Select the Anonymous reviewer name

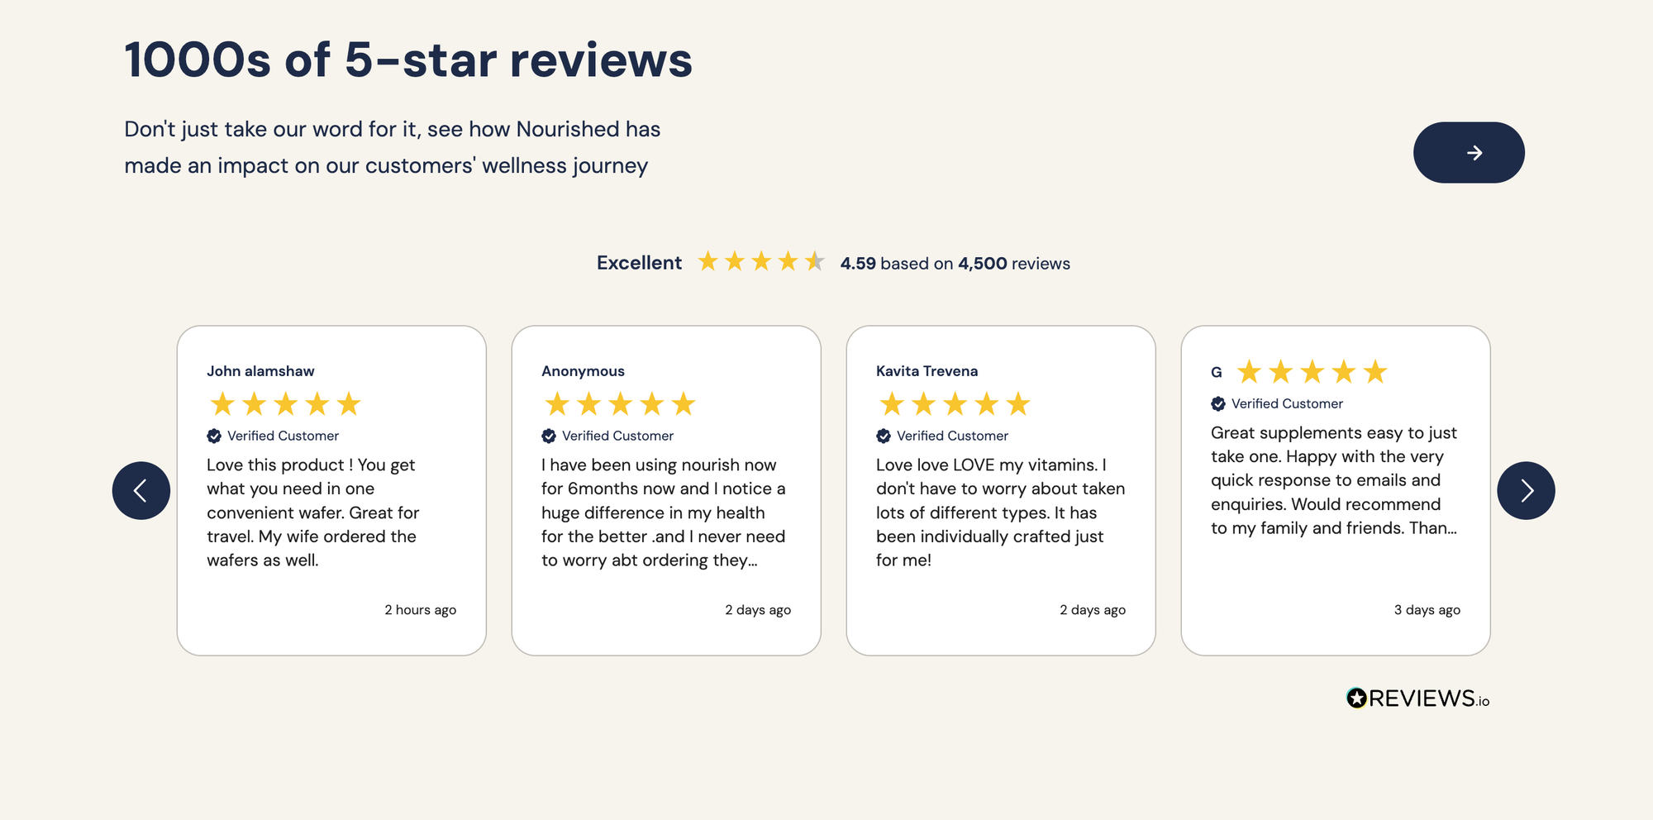[x=583, y=371]
